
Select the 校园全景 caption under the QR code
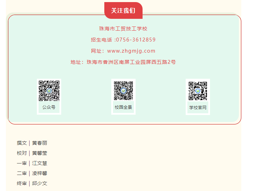[123, 107]
